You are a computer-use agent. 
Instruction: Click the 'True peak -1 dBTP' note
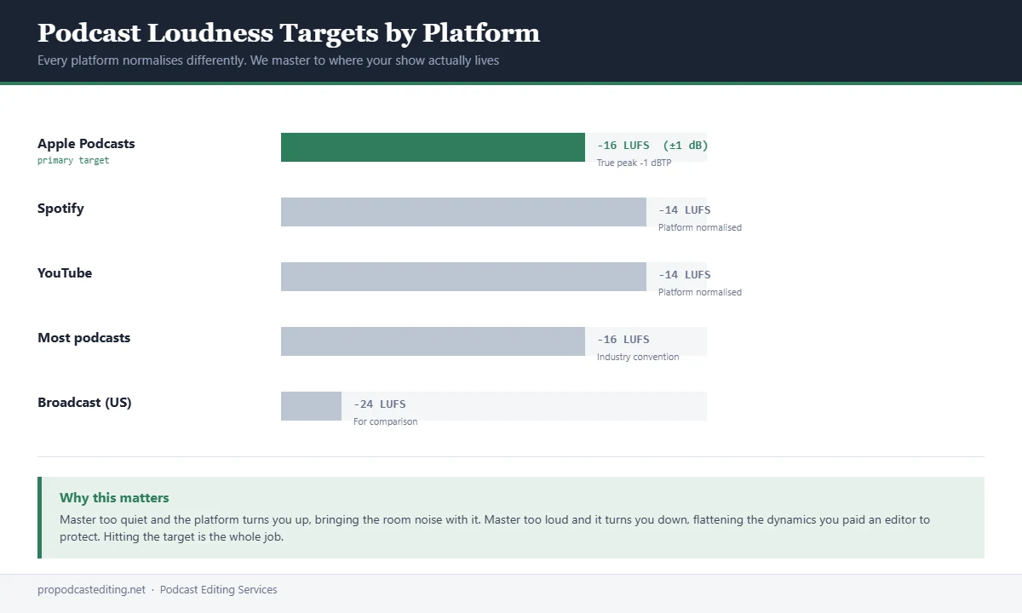pos(634,163)
